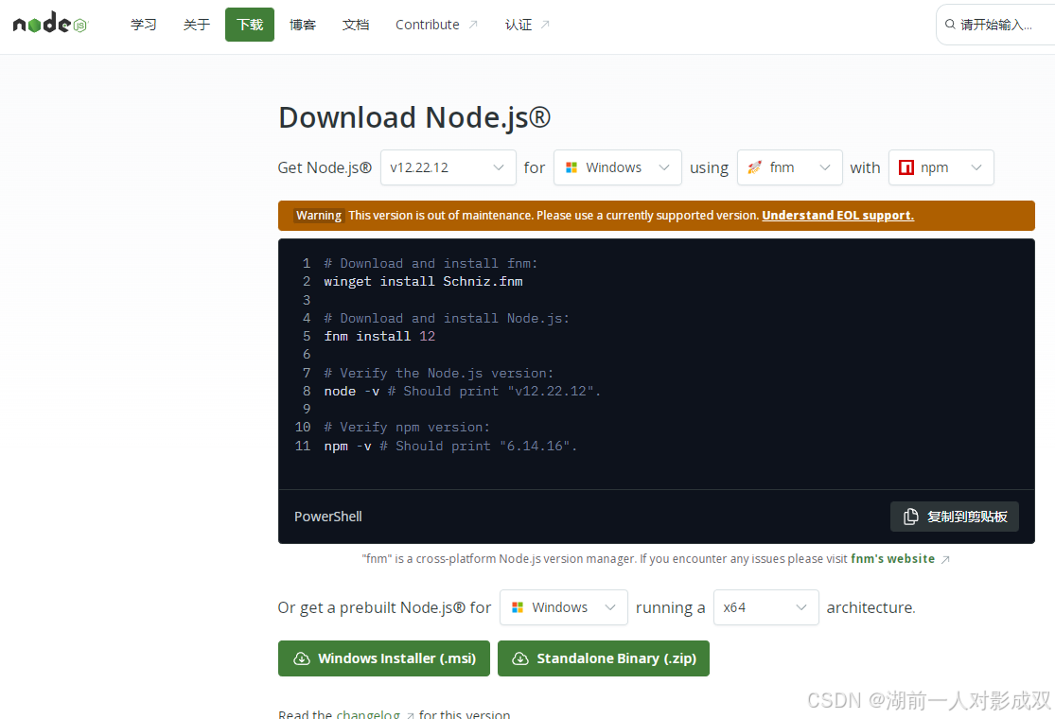The image size is (1055, 719).
Task: Open the Windows platform dropdown after 'for'
Action: click(618, 167)
